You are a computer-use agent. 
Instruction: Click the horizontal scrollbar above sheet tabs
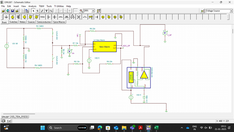click(x=19, y=114)
